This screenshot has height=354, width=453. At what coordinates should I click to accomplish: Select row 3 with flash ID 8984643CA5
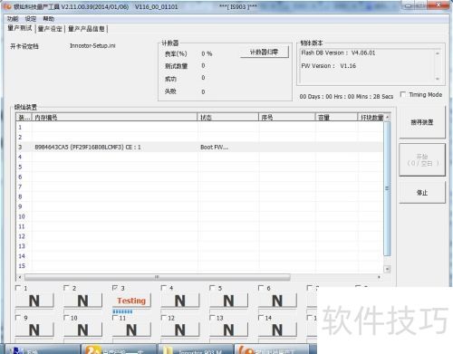[x=199, y=147]
